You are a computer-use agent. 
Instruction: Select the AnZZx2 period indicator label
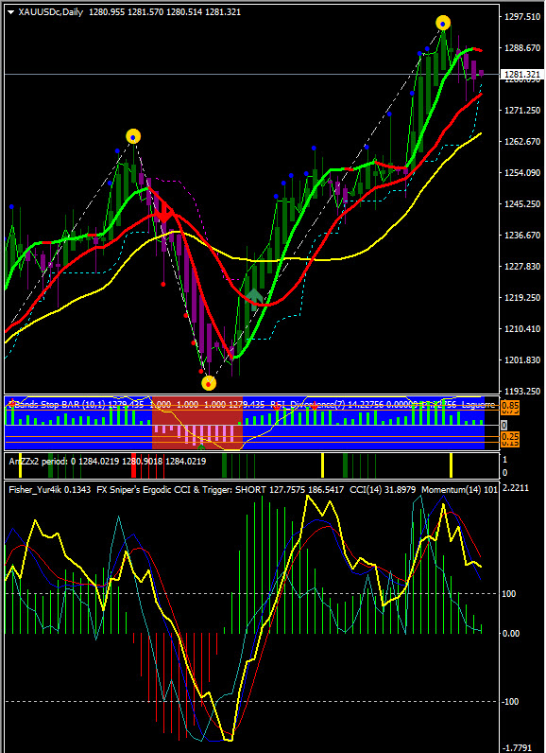tap(35, 461)
